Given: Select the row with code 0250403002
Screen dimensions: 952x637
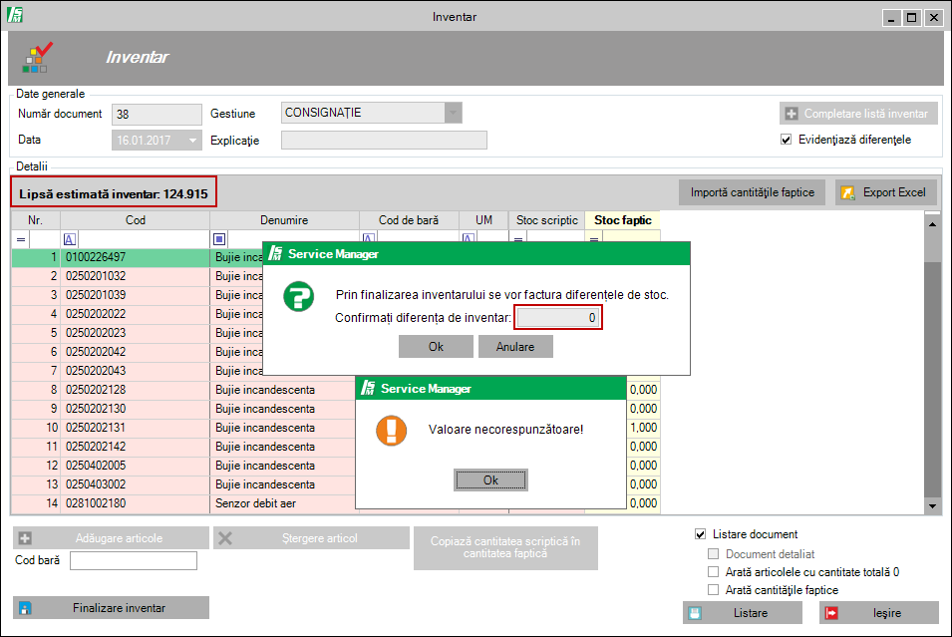Looking at the screenshot, I should point(183,484).
